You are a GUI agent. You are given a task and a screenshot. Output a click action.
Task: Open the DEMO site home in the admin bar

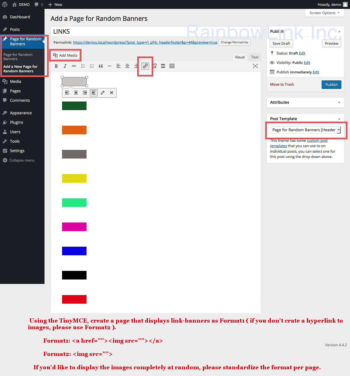click(21, 4)
